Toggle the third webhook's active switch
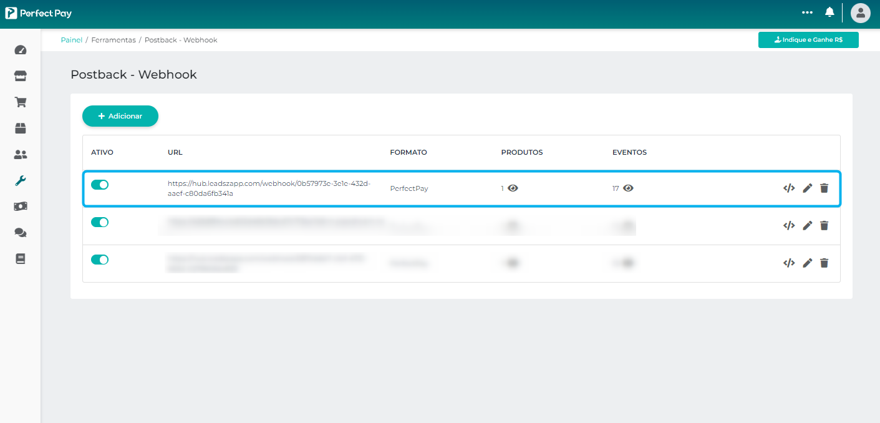Image resolution: width=880 pixels, height=423 pixels. tap(100, 260)
